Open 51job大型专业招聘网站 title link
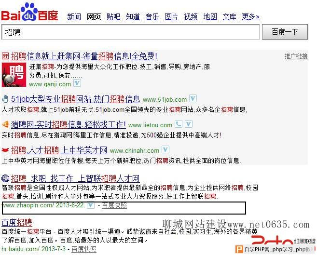The height and width of the screenshot is (256, 317). 76,99
